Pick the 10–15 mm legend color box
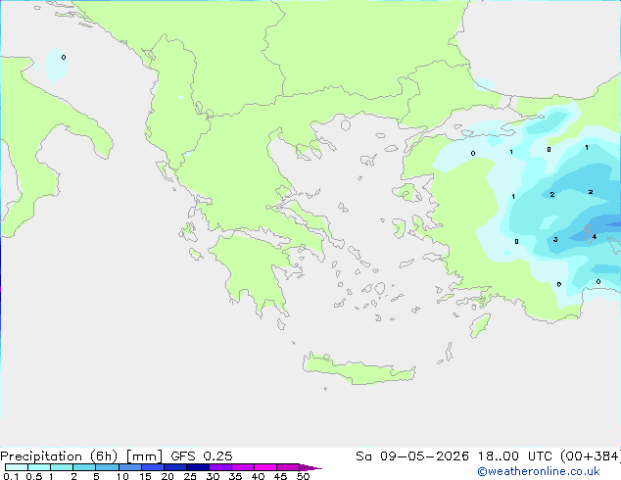Screen dimensions: 621x480 (x=130, y=467)
